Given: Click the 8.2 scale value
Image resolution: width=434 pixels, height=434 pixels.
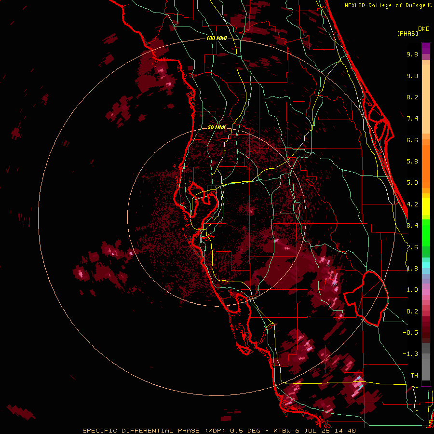Looking at the screenshot, I should click(x=412, y=97).
